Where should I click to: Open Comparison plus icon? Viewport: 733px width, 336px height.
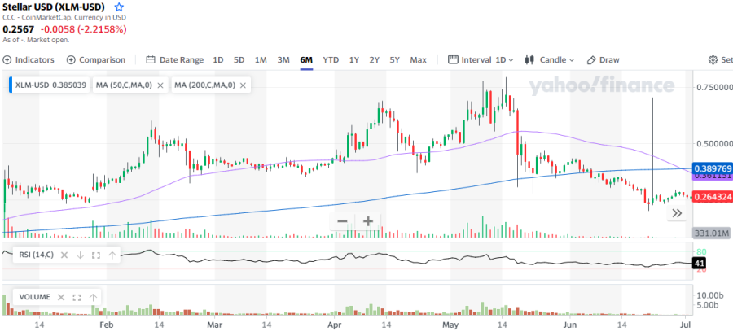click(71, 59)
